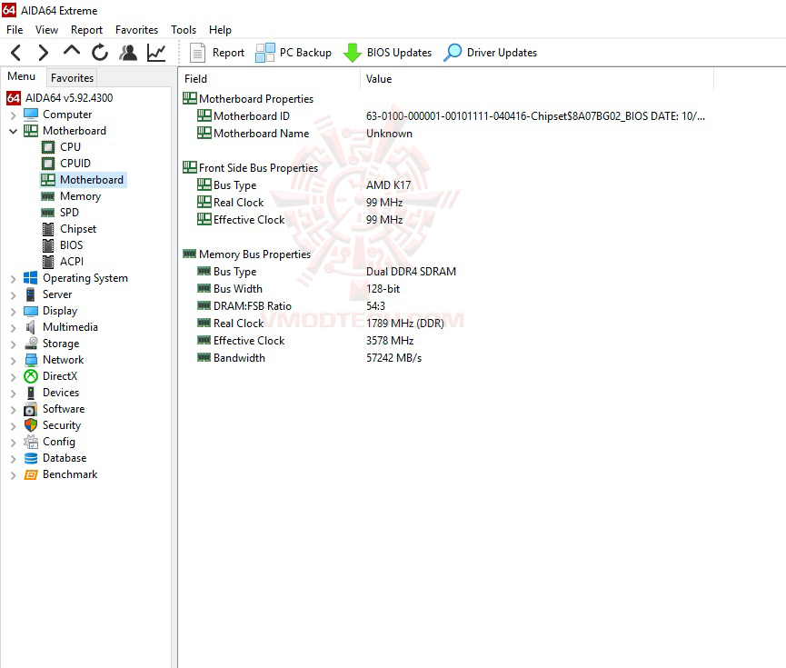This screenshot has width=786, height=668.
Task: Collapse the Motherboard tree node
Action: pyautogui.click(x=14, y=132)
